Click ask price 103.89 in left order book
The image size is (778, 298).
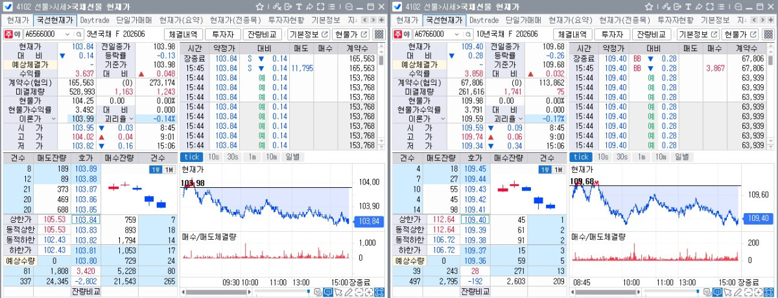coord(86,168)
